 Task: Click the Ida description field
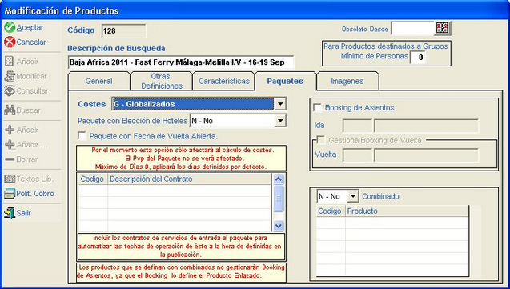(x=426, y=126)
